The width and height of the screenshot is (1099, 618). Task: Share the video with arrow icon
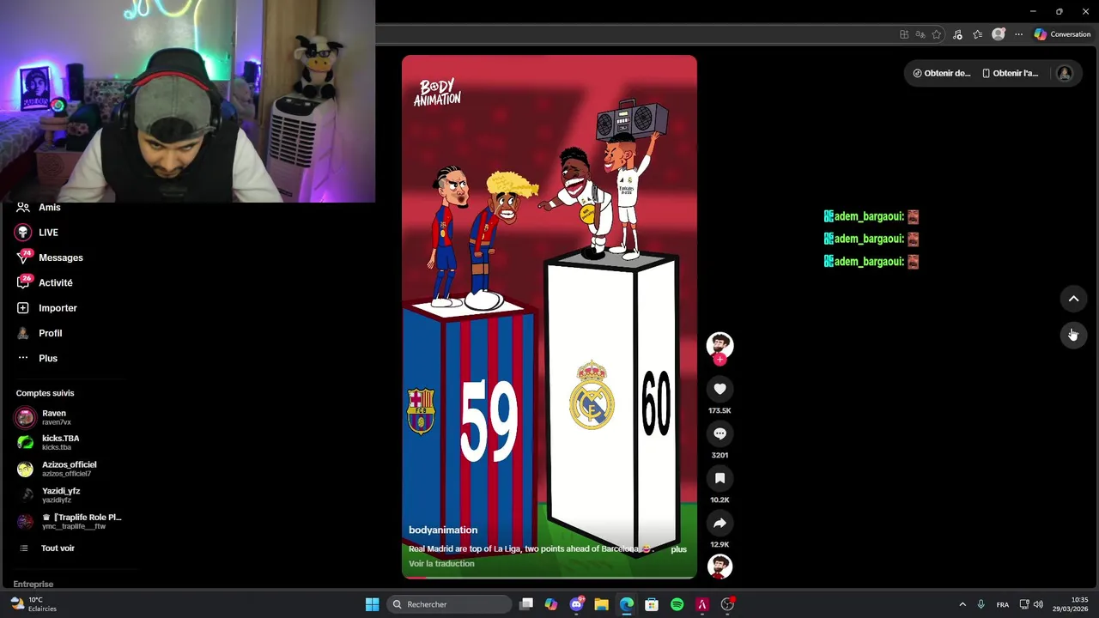pyautogui.click(x=720, y=523)
